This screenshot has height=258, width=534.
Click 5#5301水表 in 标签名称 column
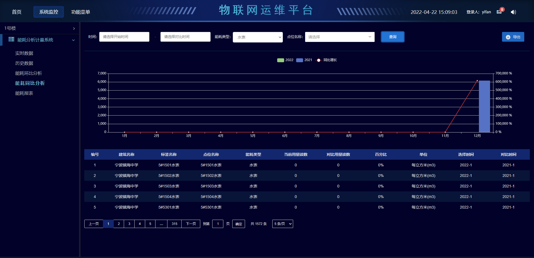169,207
